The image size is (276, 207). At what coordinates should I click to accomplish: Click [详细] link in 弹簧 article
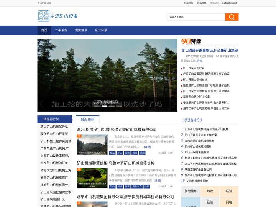(x=158, y=181)
